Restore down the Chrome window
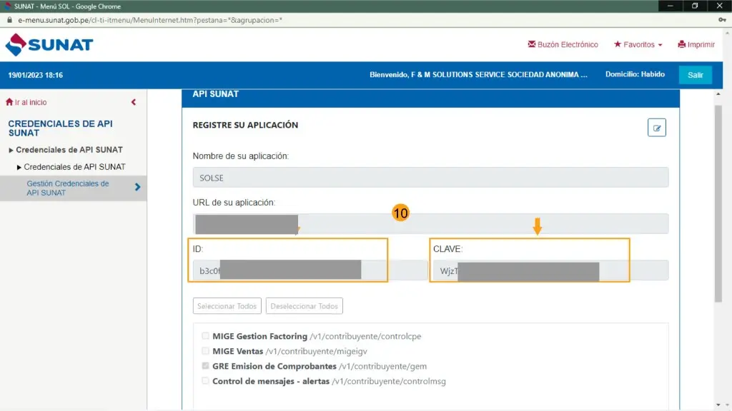The height and width of the screenshot is (411, 732). click(x=695, y=6)
